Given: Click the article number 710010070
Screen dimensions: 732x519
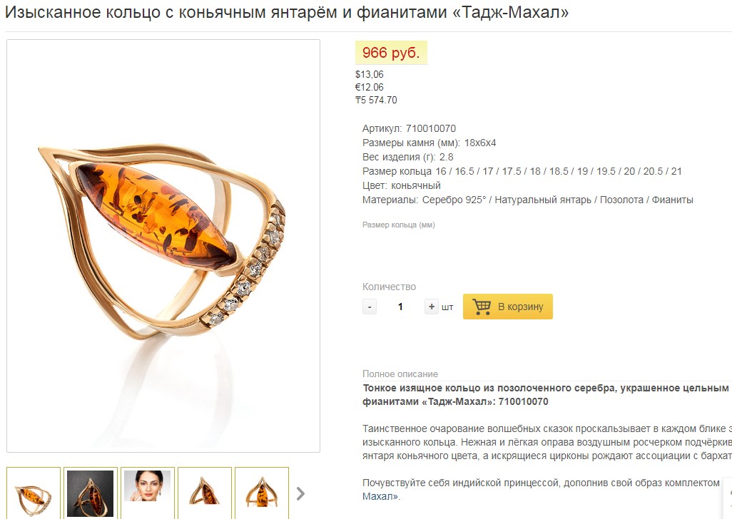Looking at the screenshot, I should click(x=431, y=128).
